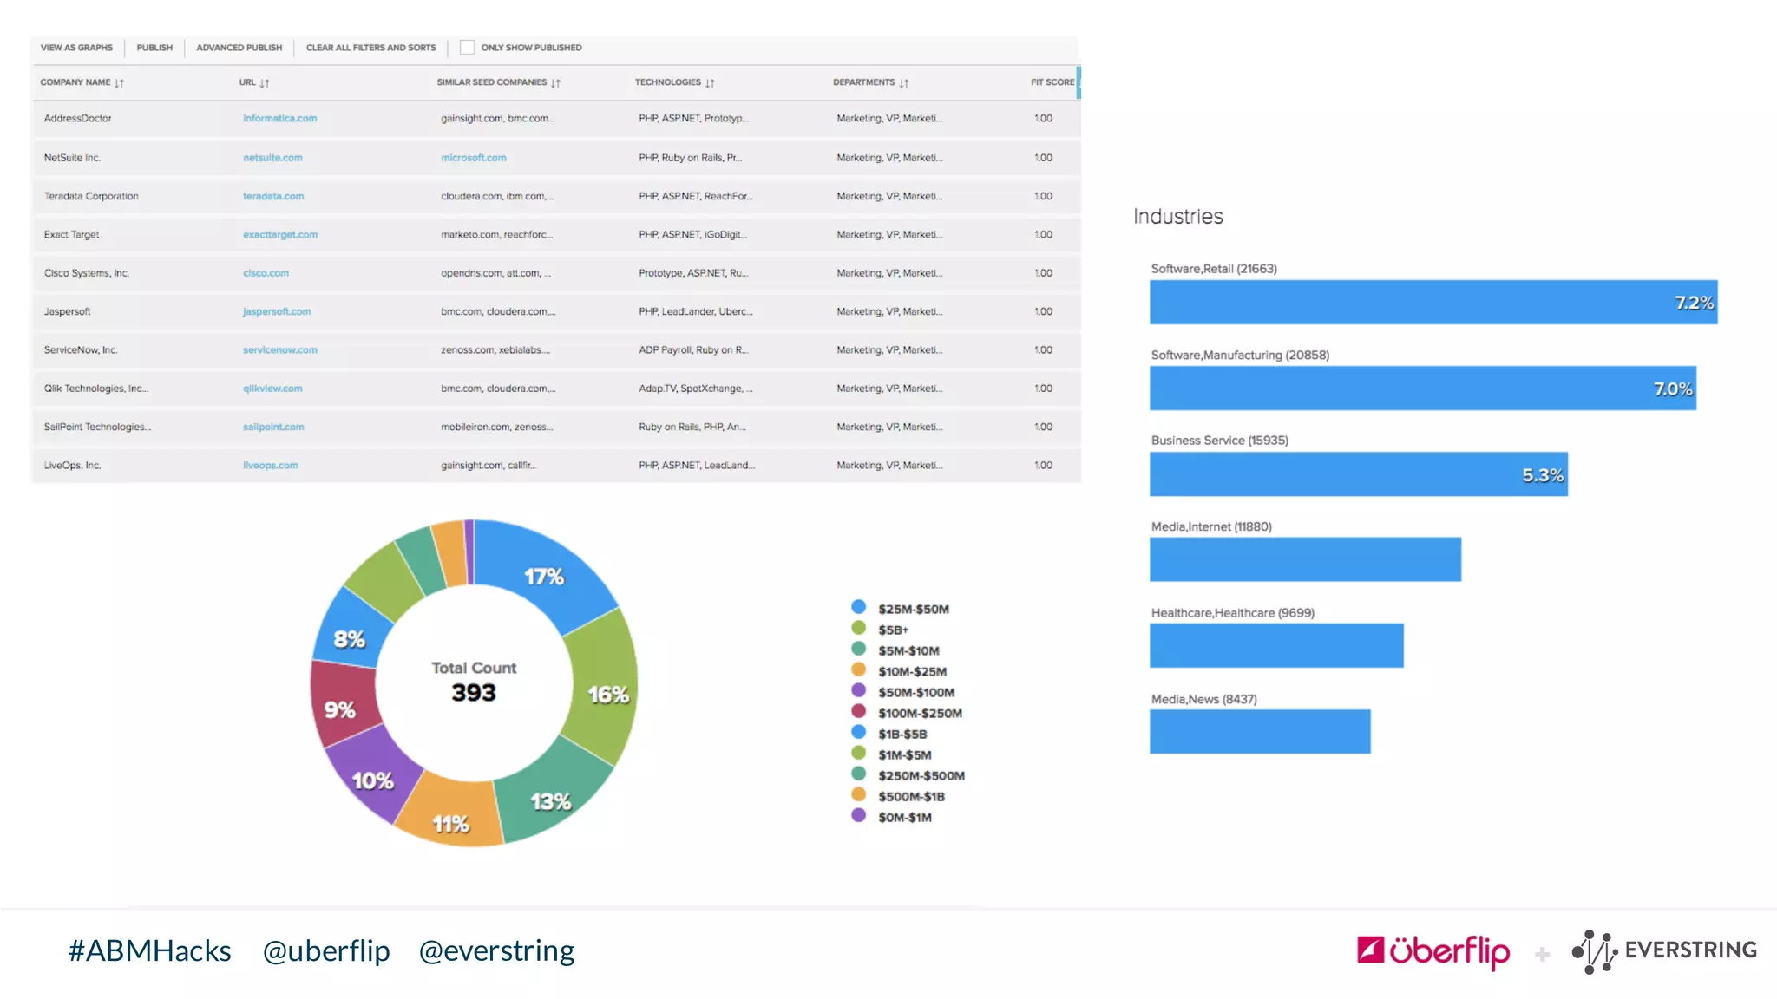
Task: Open the servicenow.com URL
Action: tap(279, 350)
